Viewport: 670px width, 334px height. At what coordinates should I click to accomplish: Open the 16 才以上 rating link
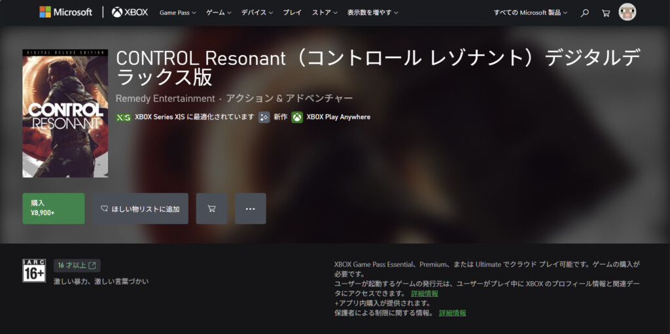click(x=77, y=265)
